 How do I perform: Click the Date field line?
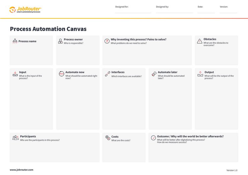click(206, 12)
